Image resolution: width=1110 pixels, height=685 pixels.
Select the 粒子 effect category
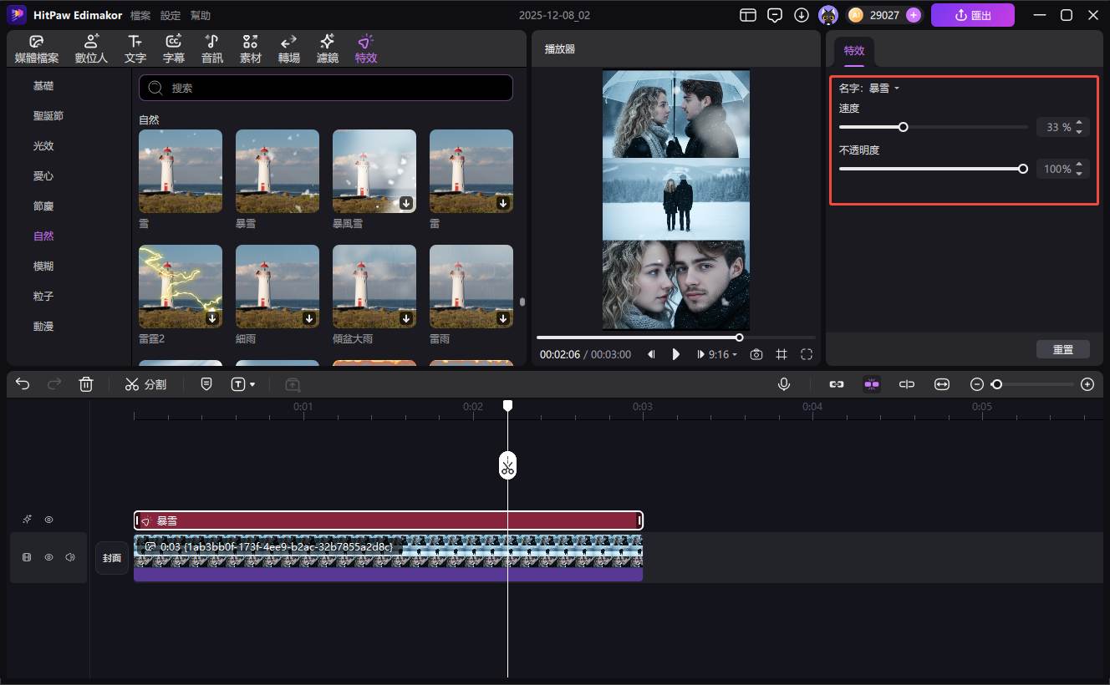[x=43, y=297]
